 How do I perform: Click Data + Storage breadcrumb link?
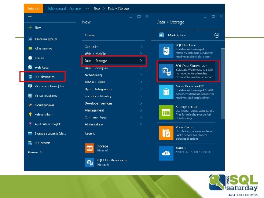click(118, 8)
